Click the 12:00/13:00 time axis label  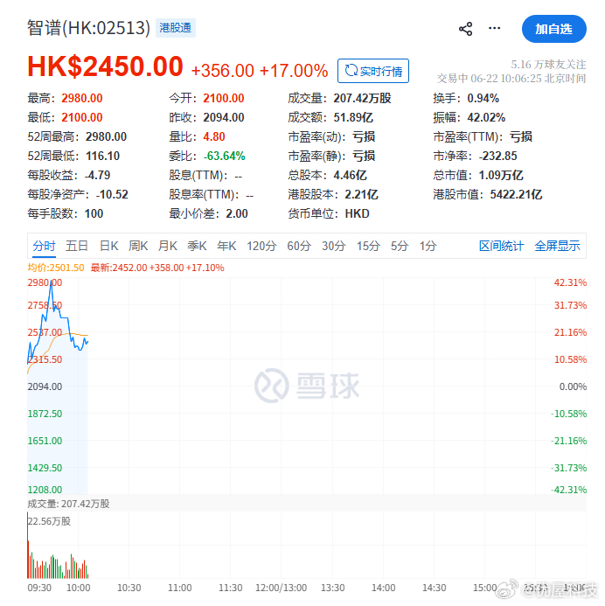[281, 588]
